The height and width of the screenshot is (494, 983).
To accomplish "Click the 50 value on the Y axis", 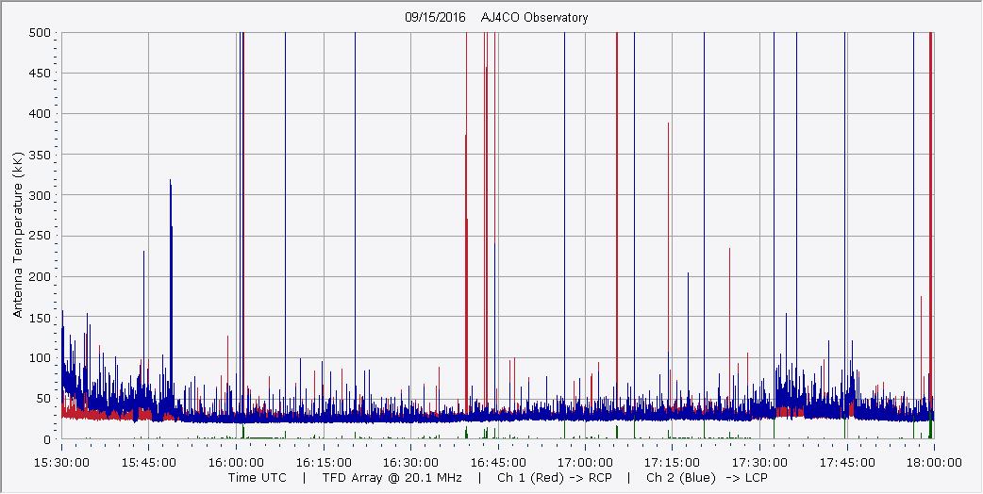I will click(x=43, y=399).
